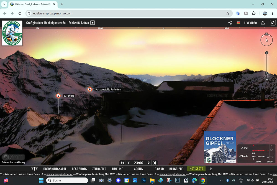Toggle the panorama width arrows button
Screen dimensions: 277x185
[x=34, y=169]
